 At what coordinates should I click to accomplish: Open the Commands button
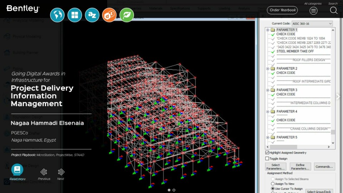324,167
